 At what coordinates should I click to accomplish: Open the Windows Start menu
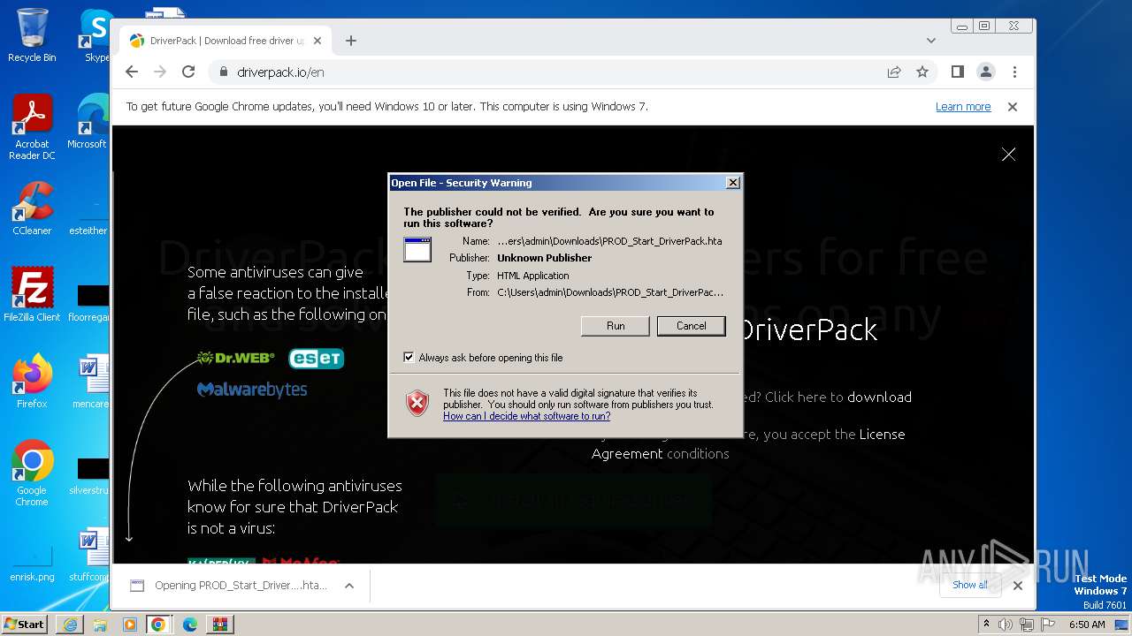pyautogui.click(x=25, y=625)
